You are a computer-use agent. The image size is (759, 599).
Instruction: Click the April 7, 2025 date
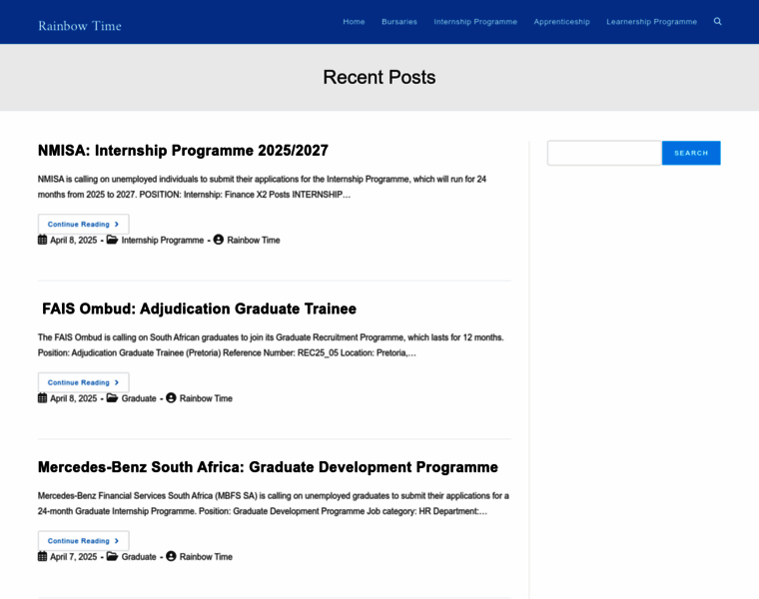(74, 556)
